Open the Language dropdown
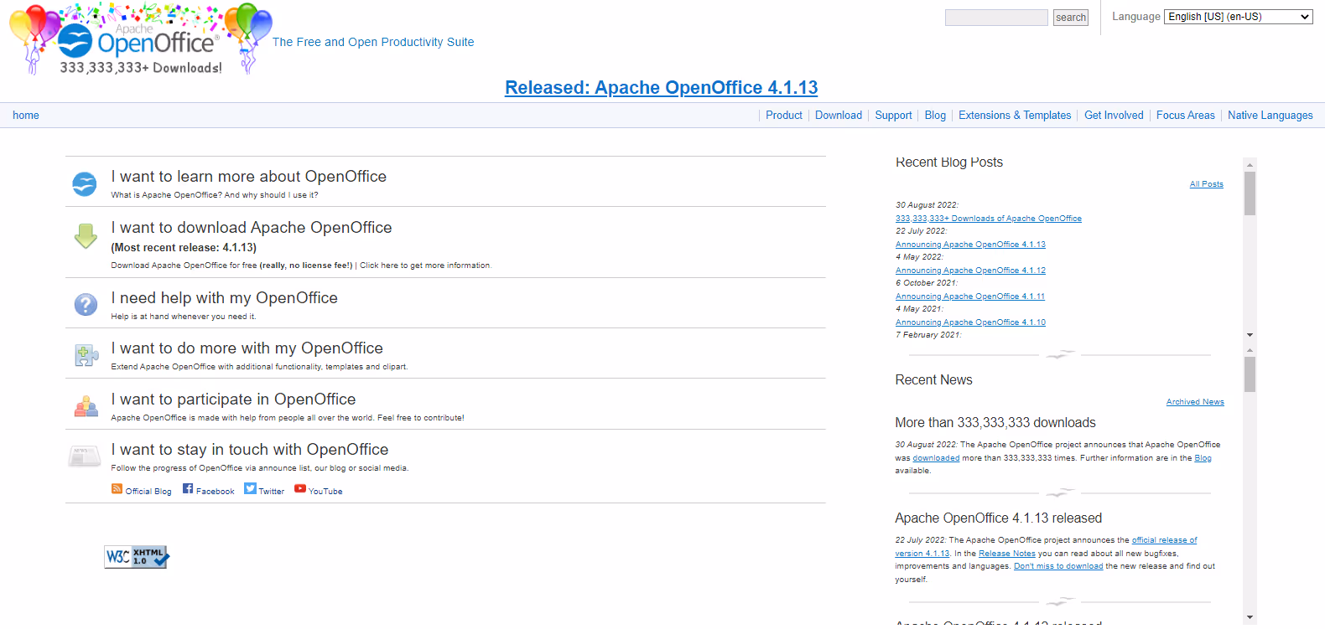 (1238, 17)
